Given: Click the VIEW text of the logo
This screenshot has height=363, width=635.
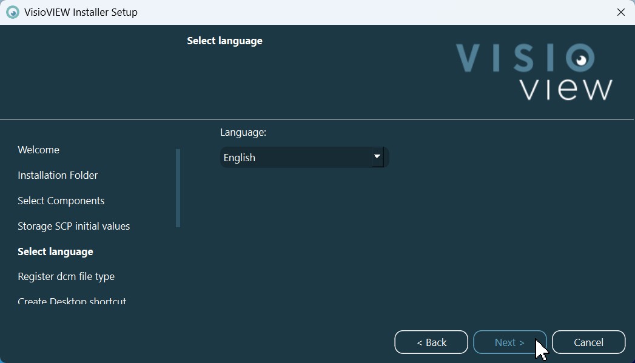Looking at the screenshot, I should (x=566, y=89).
